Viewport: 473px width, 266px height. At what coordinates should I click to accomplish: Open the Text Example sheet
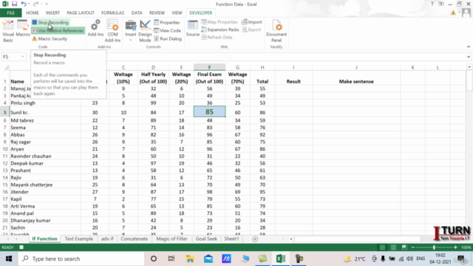pos(79,239)
